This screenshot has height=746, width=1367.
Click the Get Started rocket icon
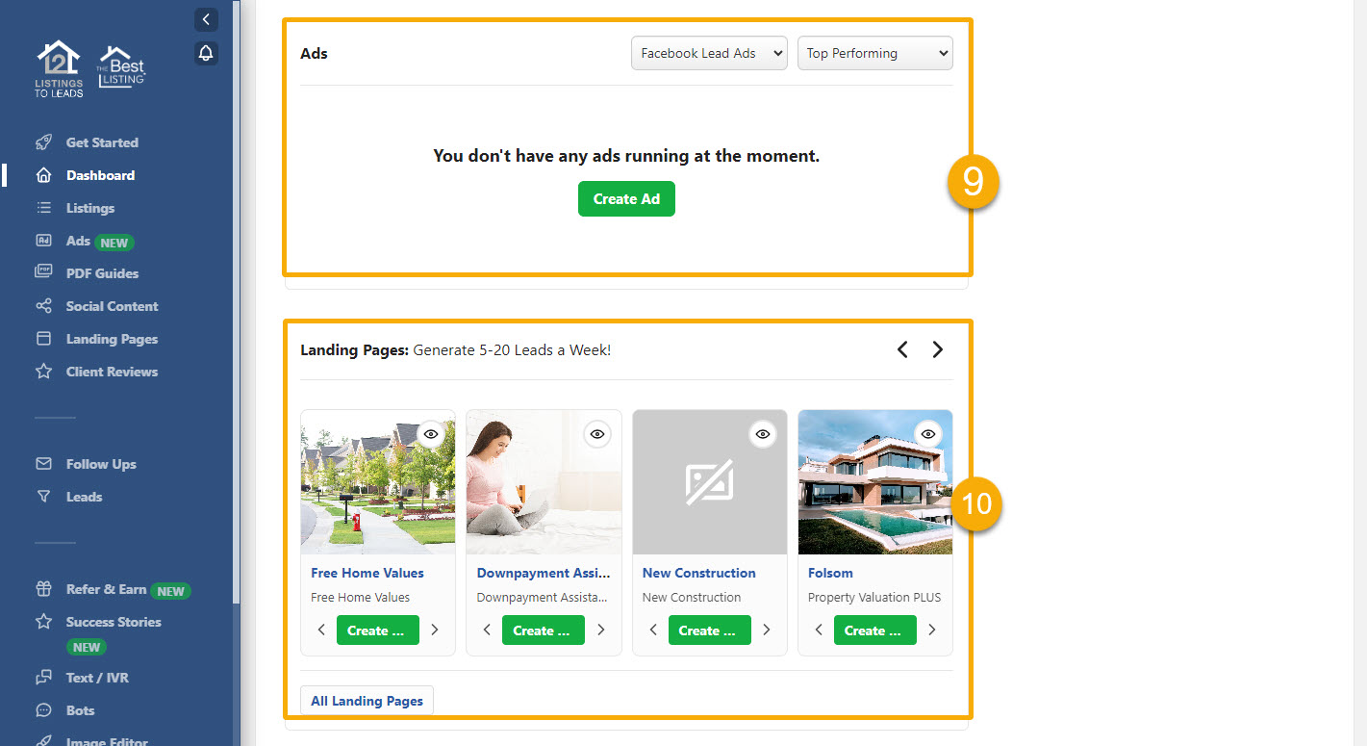click(x=43, y=142)
